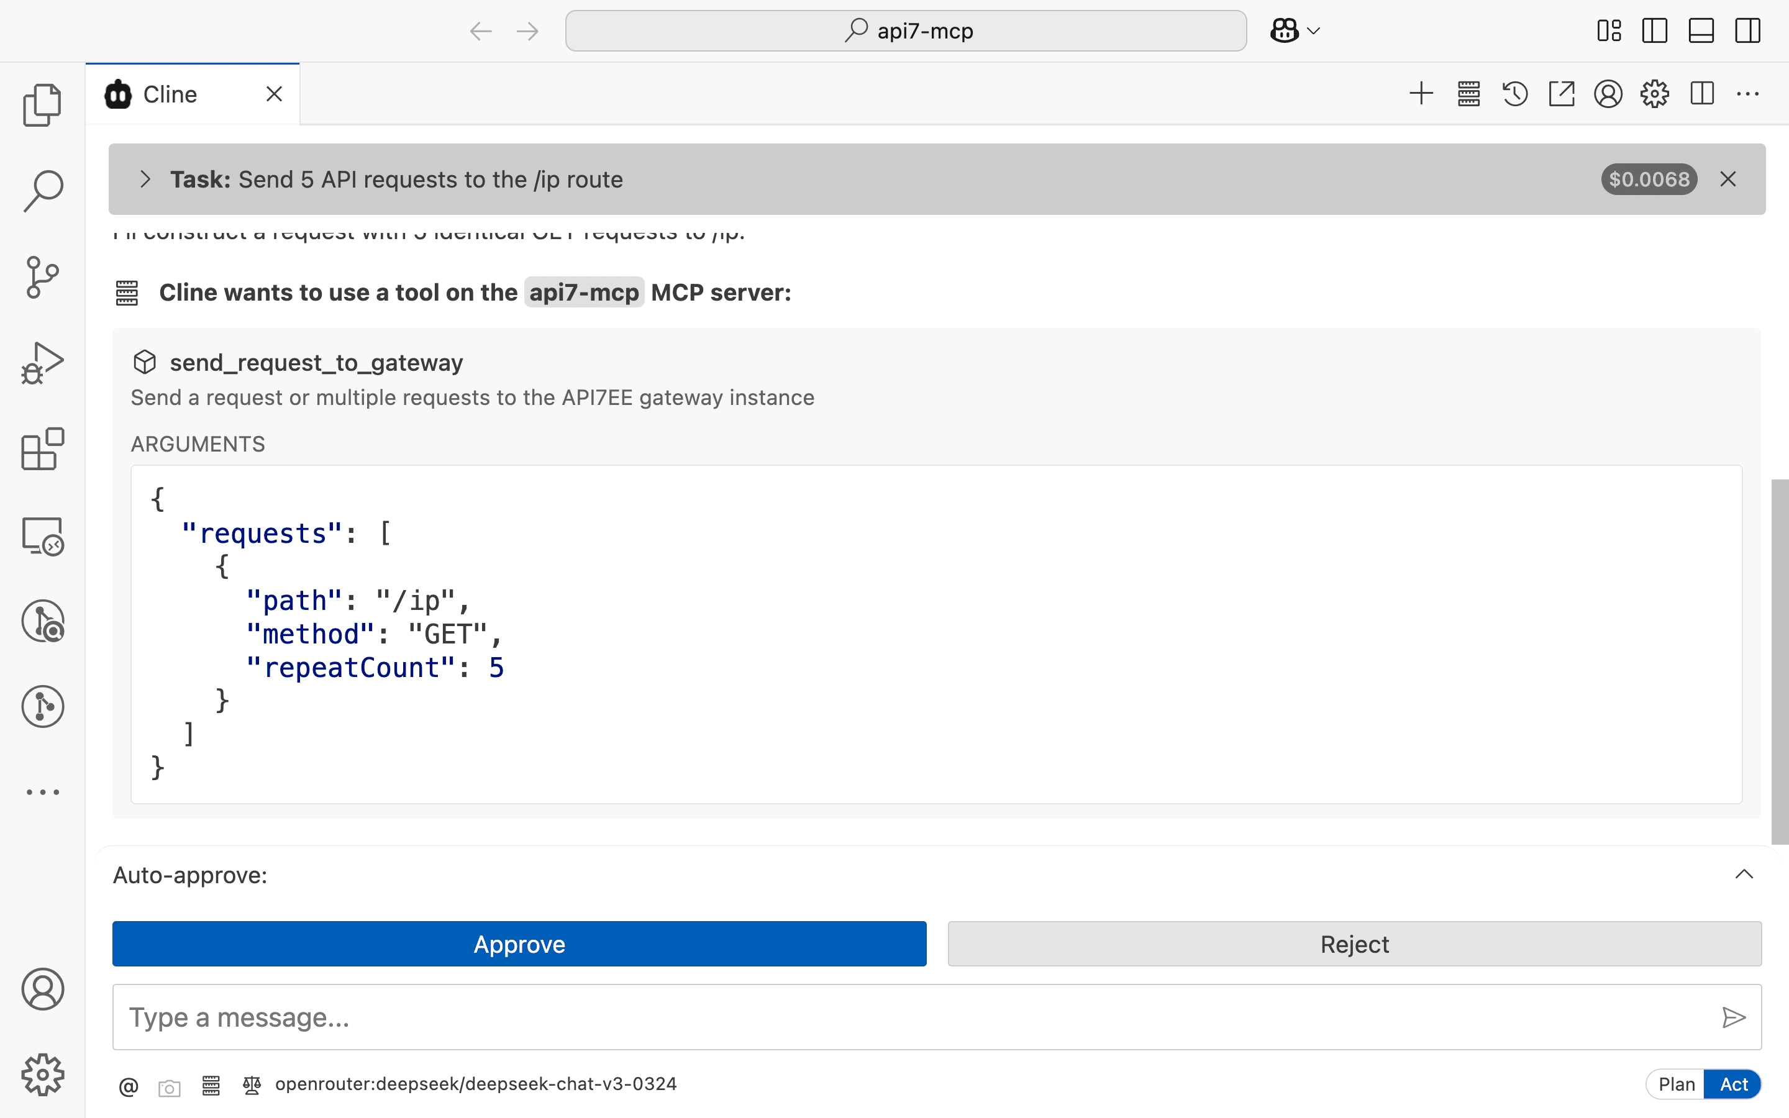
Task: Manage MCP servers icon below message box
Action: pyautogui.click(x=211, y=1084)
